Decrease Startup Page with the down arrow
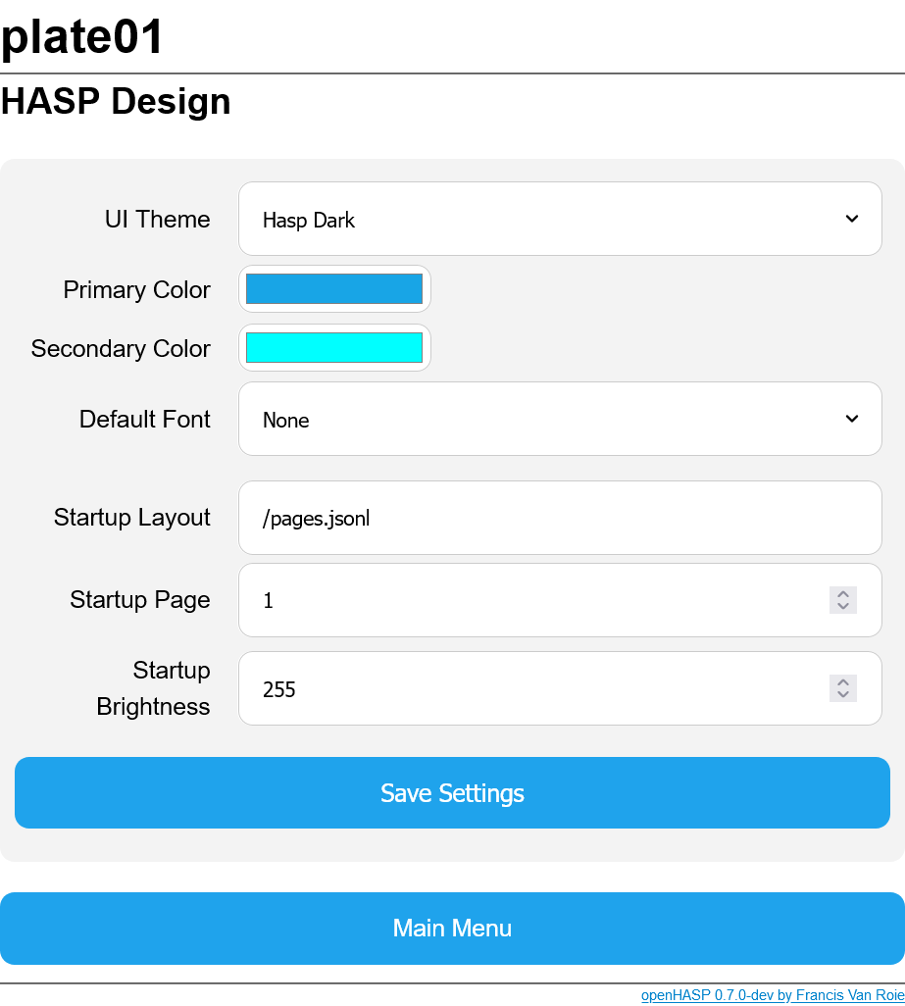 842,607
